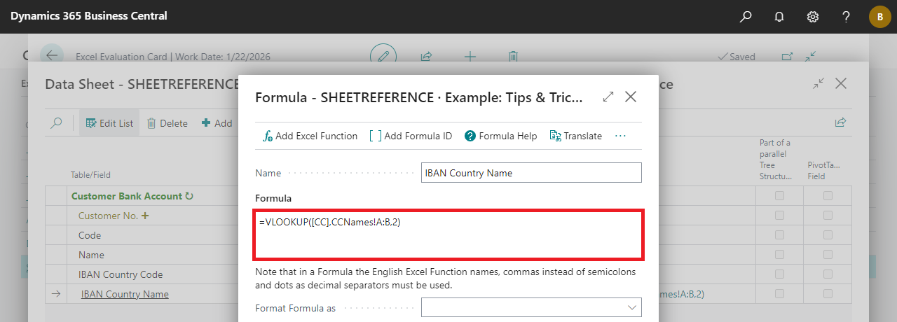
Task: Click Add Formula ID
Action: tap(411, 136)
